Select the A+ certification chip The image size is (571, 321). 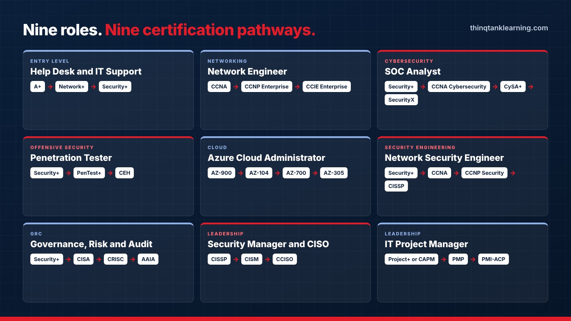(x=37, y=87)
